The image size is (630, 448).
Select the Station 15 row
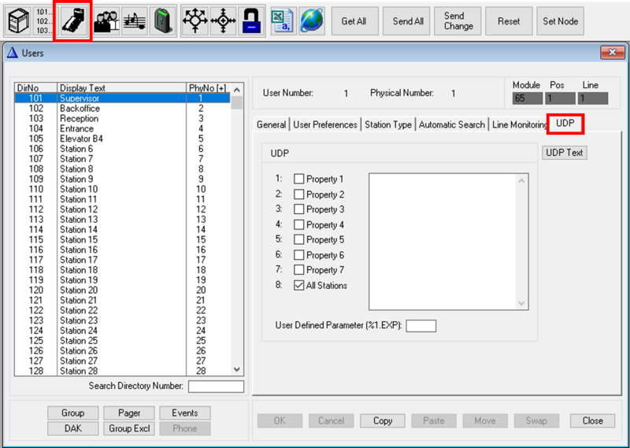point(122,239)
